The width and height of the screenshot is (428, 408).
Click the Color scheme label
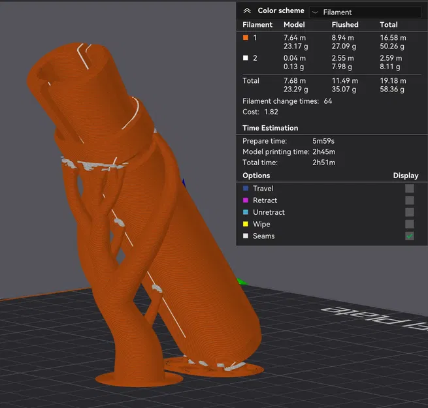pyautogui.click(x=280, y=10)
